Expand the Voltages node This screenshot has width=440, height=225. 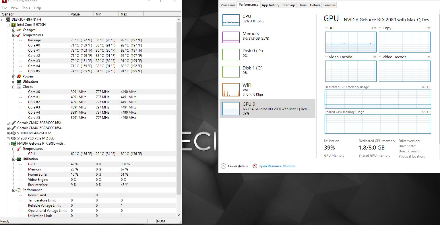(x=14, y=30)
